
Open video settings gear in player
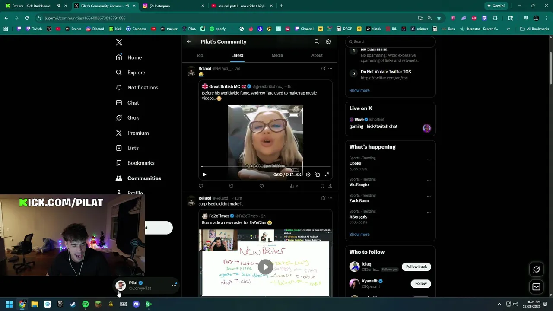coord(308,175)
